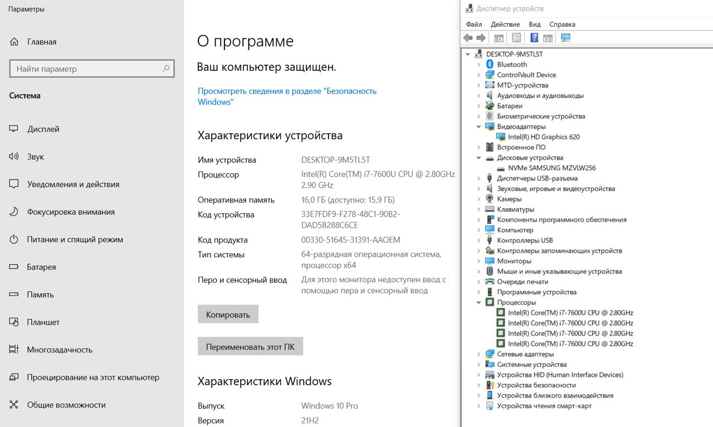Click the Копировать button
Screen dimensions: 713x427
(228, 314)
